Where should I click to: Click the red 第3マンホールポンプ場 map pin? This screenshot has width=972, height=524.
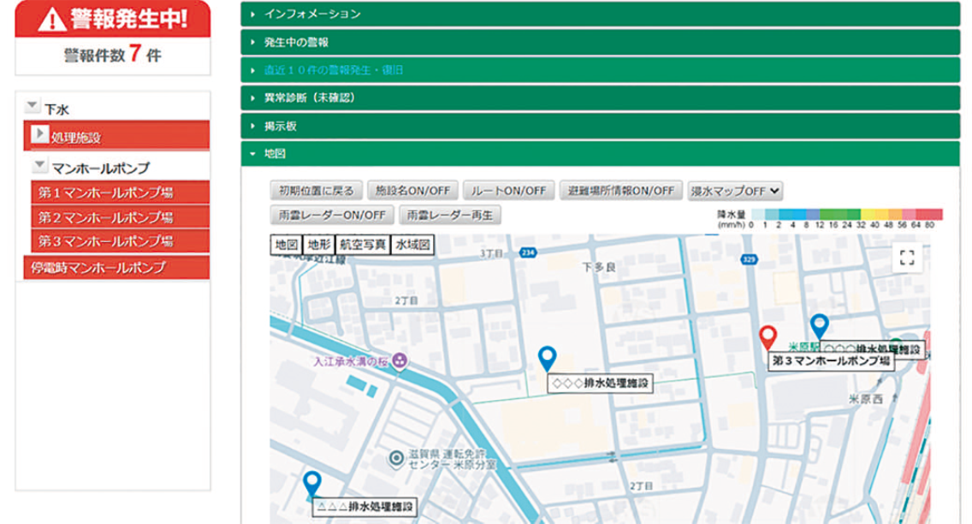pyautogui.click(x=768, y=338)
